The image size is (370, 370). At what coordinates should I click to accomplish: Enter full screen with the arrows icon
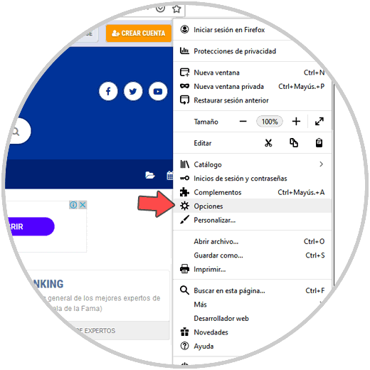(x=319, y=122)
